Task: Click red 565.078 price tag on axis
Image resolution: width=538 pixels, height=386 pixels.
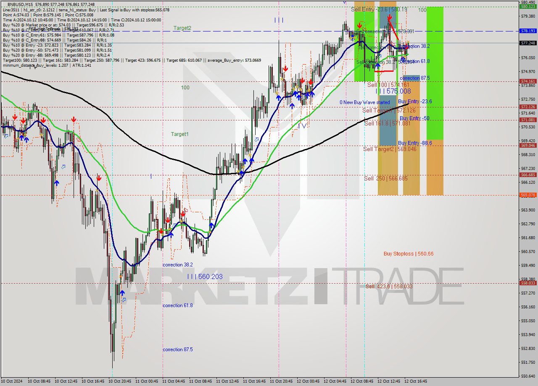Action: pos(528,195)
